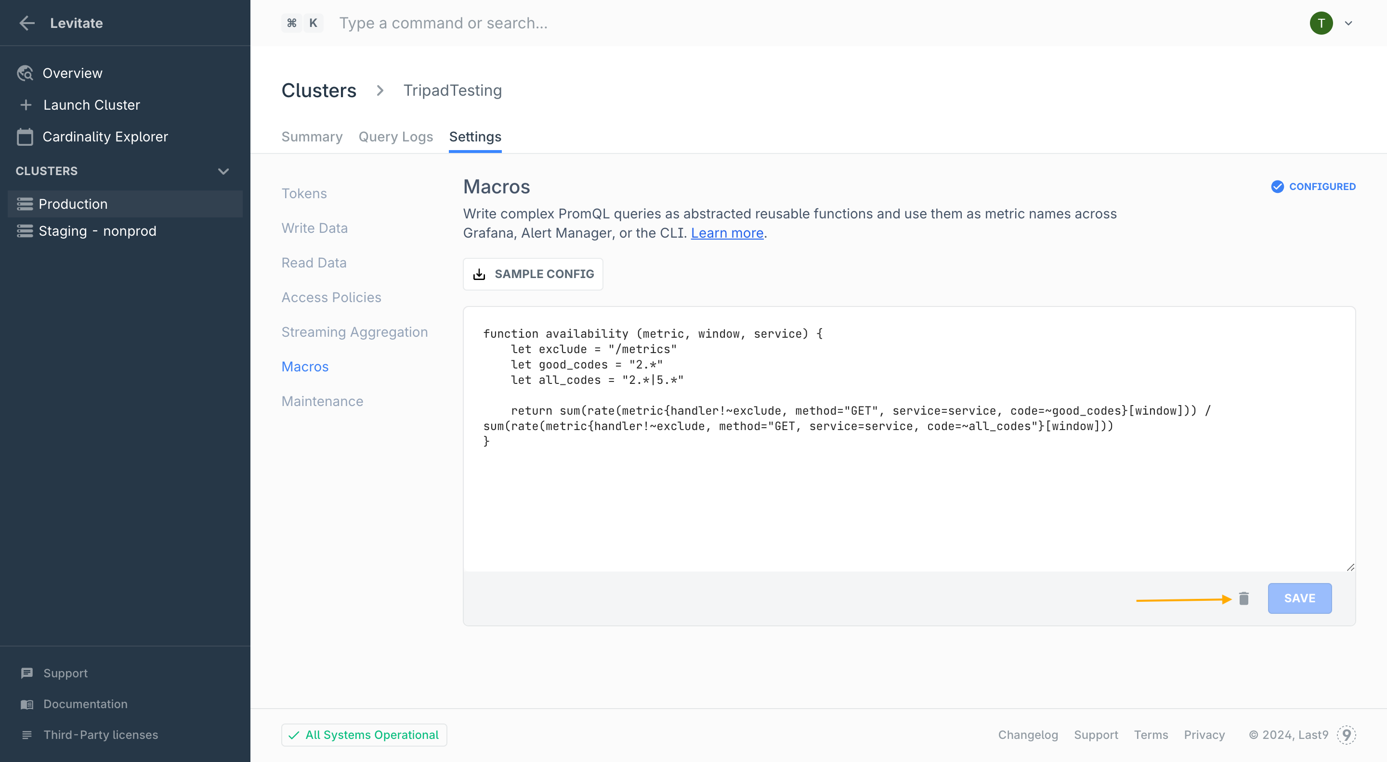Expand the user profile dropdown arrow
This screenshot has height=762, width=1387.
1348,24
